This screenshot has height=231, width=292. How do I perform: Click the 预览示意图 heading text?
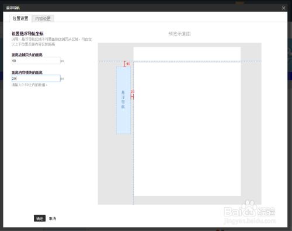coord(179,34)
